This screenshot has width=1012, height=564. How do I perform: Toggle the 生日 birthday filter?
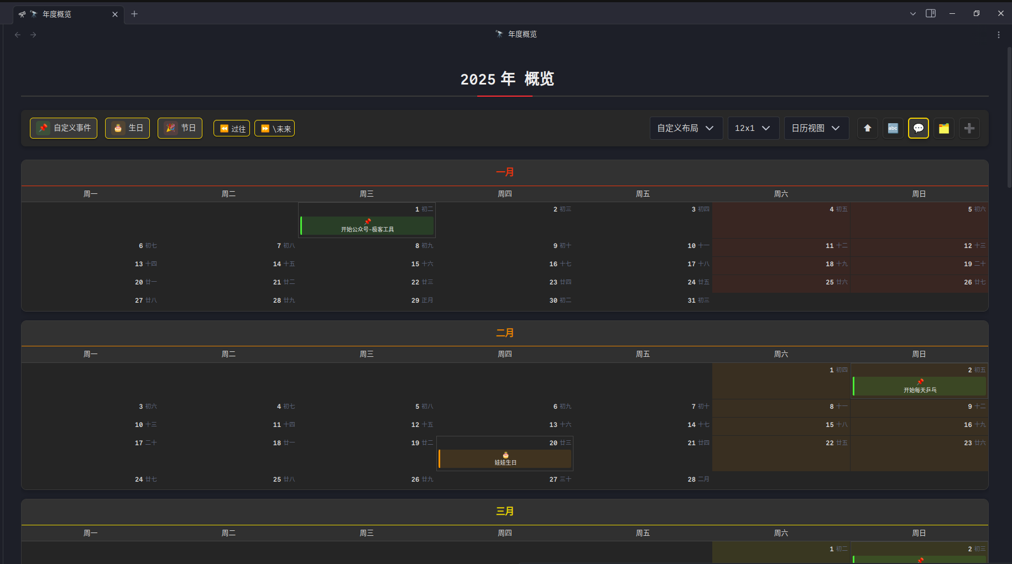click(127, 128)
